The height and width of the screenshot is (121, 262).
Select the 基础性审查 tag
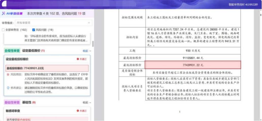[12, 102]
